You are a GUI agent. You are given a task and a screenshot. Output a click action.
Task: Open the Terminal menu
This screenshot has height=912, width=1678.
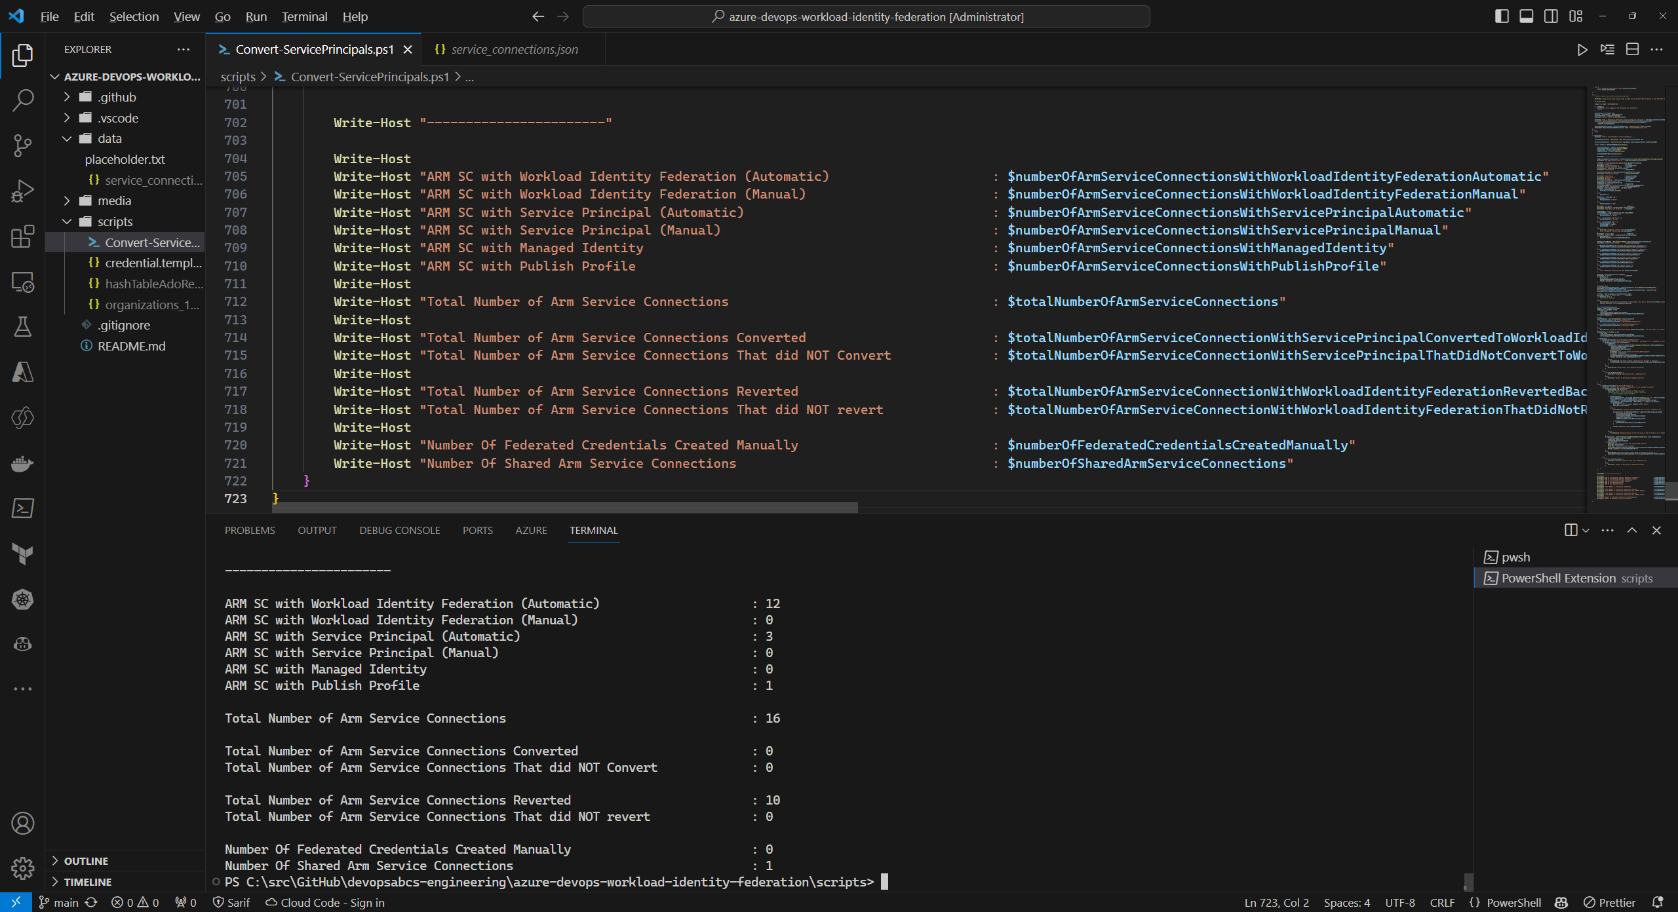(x=304, y=16)
